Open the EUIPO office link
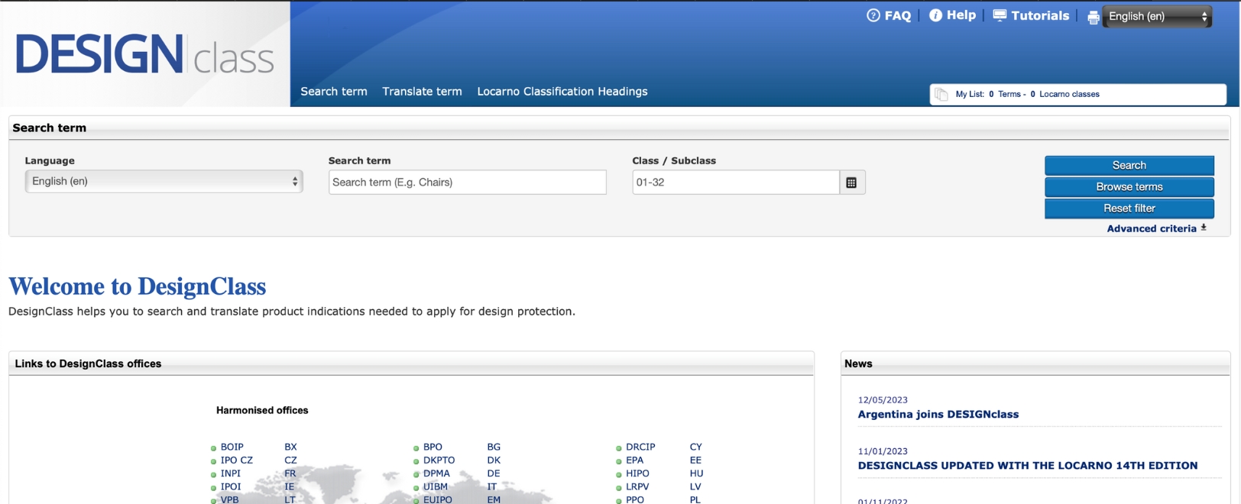The height and width of the screenshot is (504, 1241). [438, 499]
